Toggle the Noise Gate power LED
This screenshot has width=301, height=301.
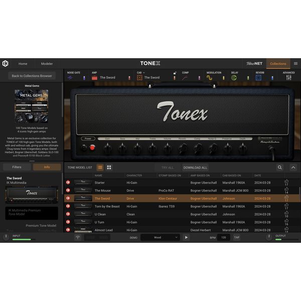pos(84,78)
